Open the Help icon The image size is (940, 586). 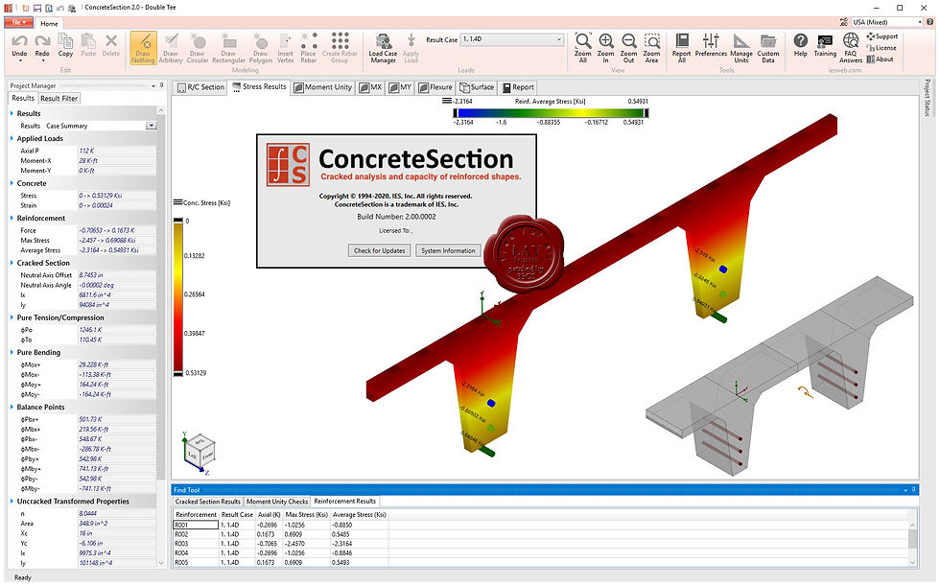coord(800,45)
